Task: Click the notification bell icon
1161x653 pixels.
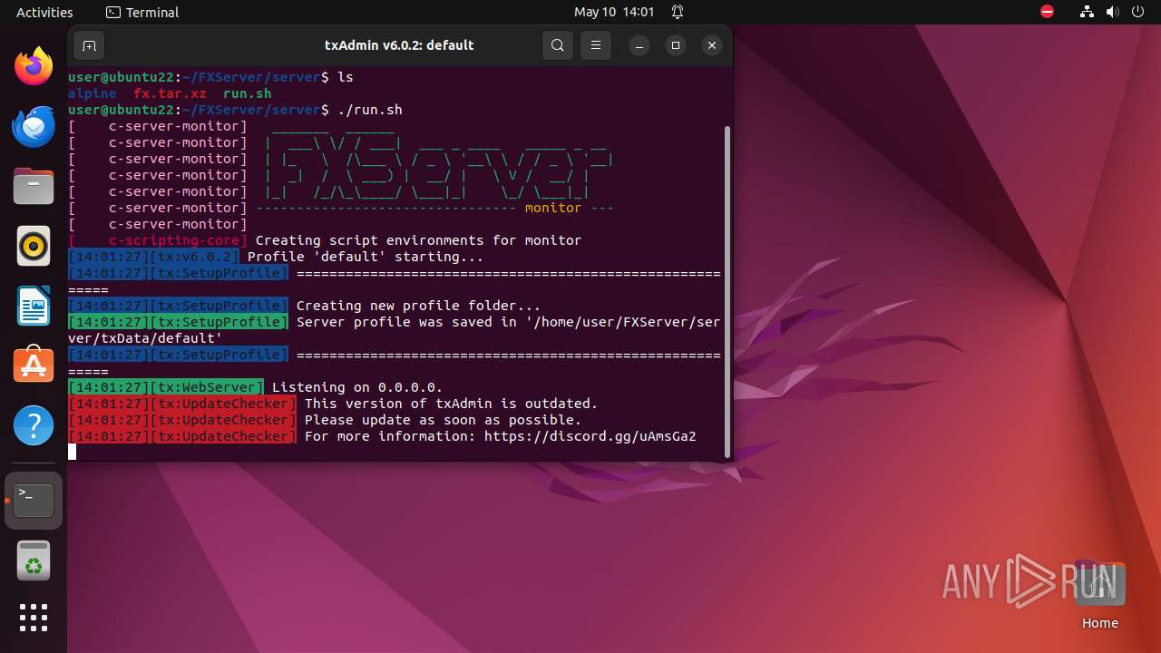Action: click(678, 13)
